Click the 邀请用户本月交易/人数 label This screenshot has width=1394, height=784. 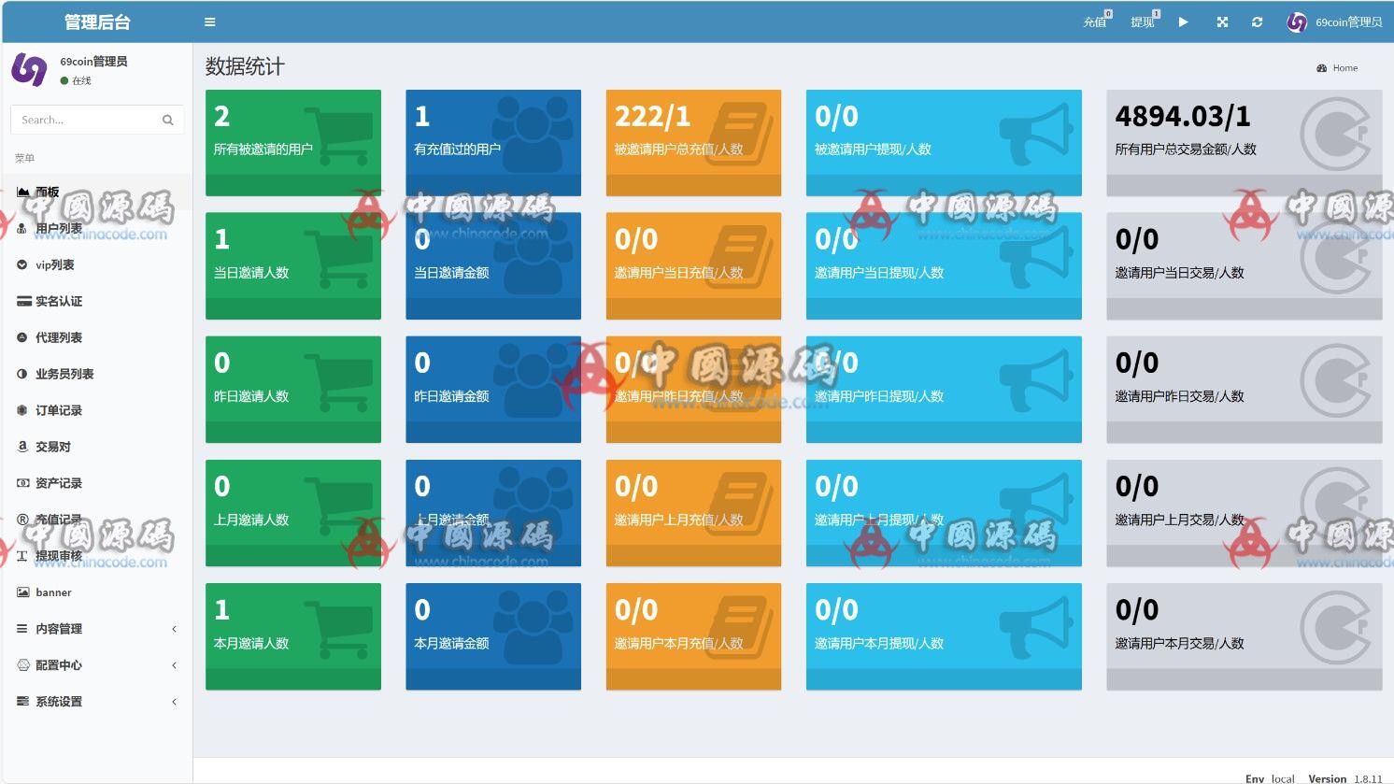[x=1179, y=643]
